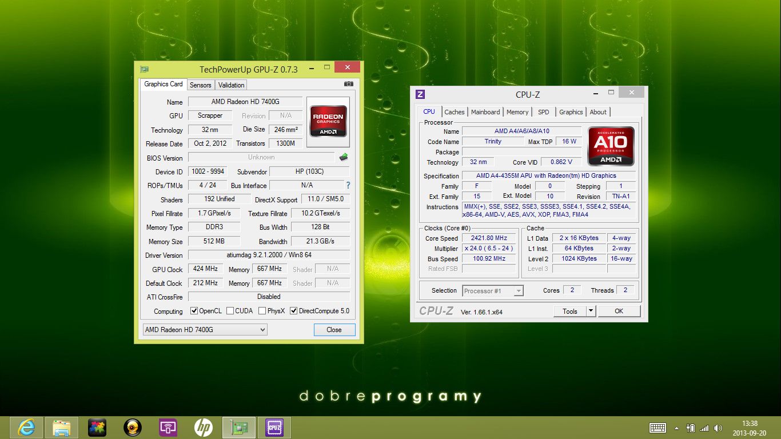Open the purple wireless display app on taskbar

(168, 428)
